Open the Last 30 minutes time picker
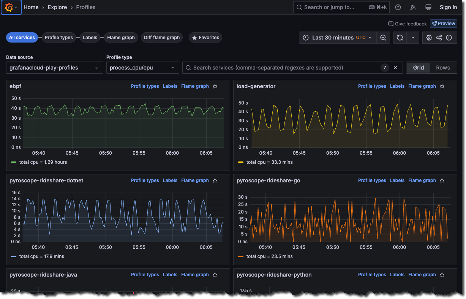 tap(338, 38)
